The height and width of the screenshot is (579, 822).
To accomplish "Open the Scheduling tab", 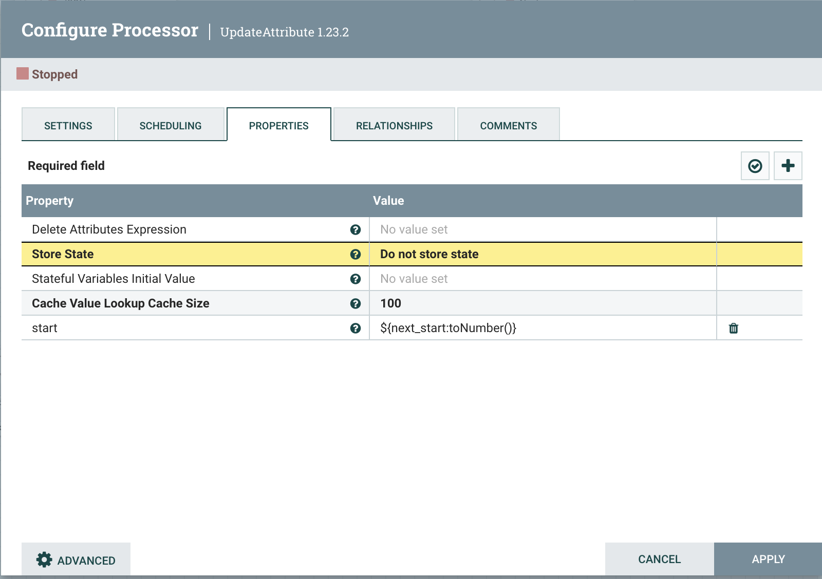I will point(171,125).
